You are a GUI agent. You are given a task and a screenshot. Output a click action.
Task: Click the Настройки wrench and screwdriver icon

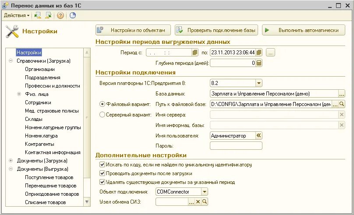12,32
